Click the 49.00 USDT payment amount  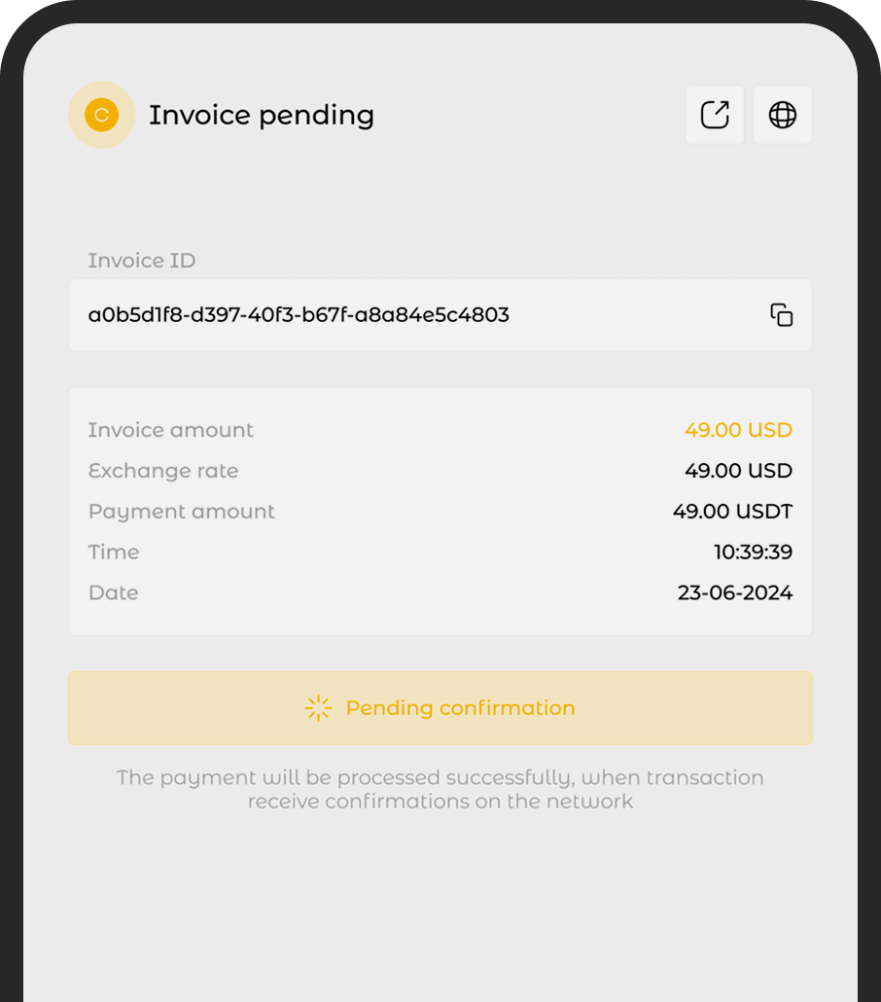732,512
